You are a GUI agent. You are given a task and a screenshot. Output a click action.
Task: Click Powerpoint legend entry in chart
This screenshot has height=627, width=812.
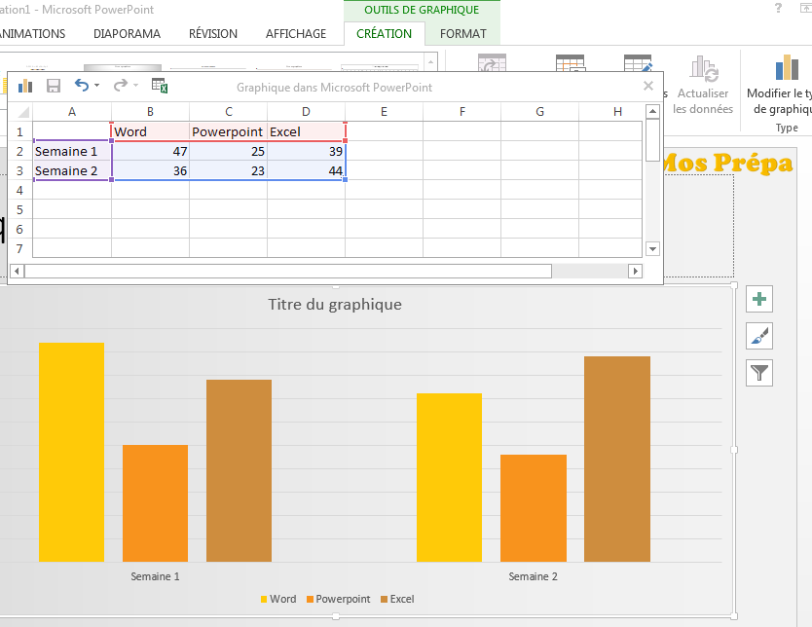tap(338, 599)
